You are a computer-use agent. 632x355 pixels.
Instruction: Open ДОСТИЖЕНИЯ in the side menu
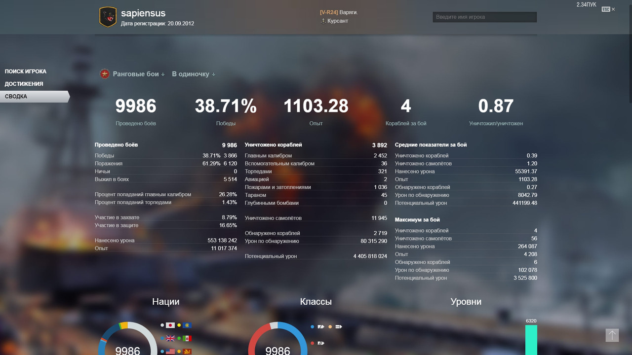click(24, 84)
